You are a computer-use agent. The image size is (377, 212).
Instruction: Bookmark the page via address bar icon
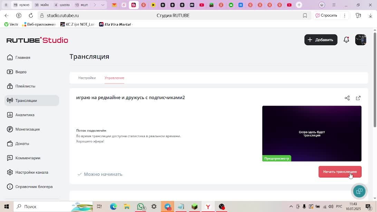[x=305, y=16]
